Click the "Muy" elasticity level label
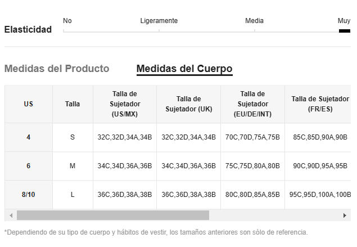 point(344,21)
